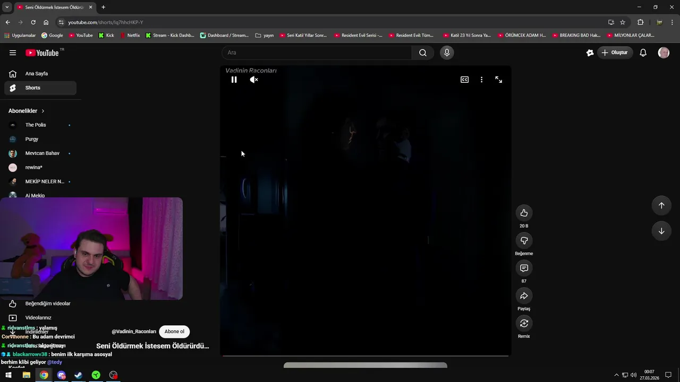680x382 pixels.
Task: Open the taskbar clock and date
Action: point(649,375)
